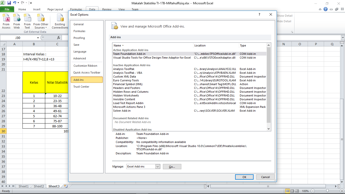Select Euro Currency Tools add-in row
Screen dimensions: 345x194
189,80
